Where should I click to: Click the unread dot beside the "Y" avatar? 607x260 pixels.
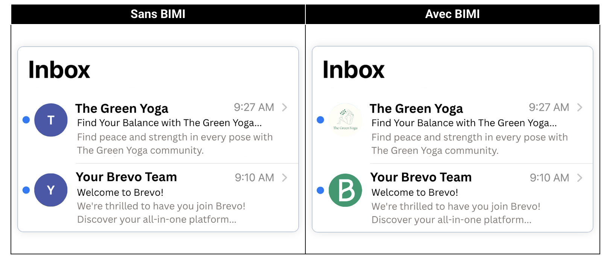coord(26,190)
